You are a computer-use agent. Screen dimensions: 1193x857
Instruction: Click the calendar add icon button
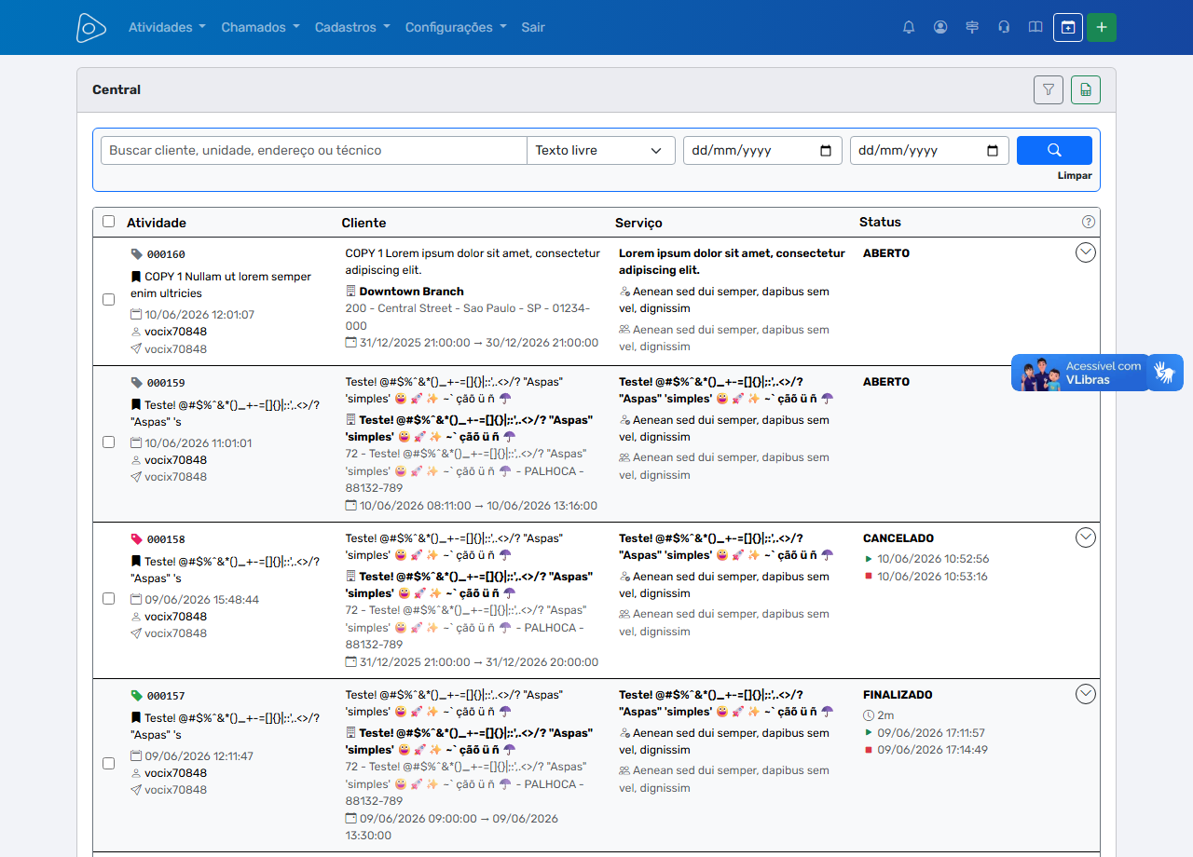point(1068,27)
